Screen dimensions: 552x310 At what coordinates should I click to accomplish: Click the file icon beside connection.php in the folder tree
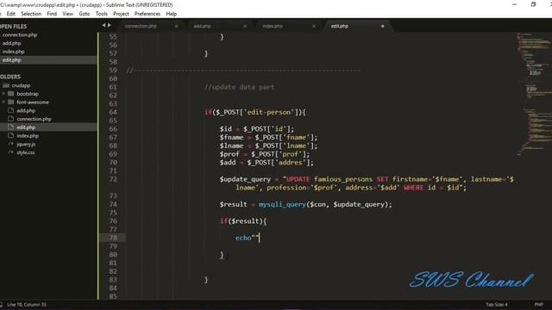(11, 119)
